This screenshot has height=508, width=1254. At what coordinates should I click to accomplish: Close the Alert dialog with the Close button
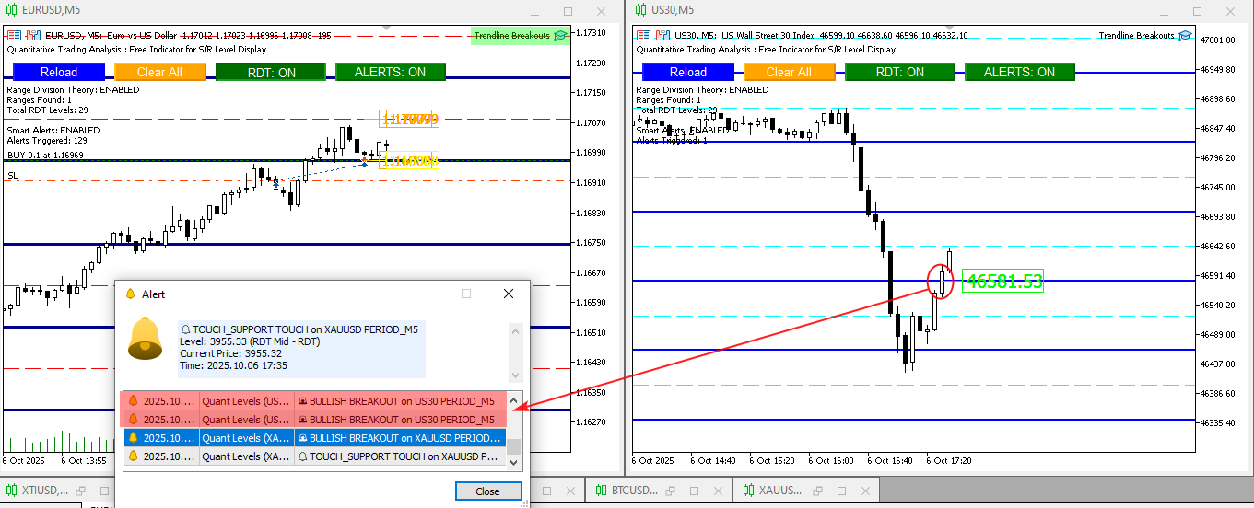point(488,491)
